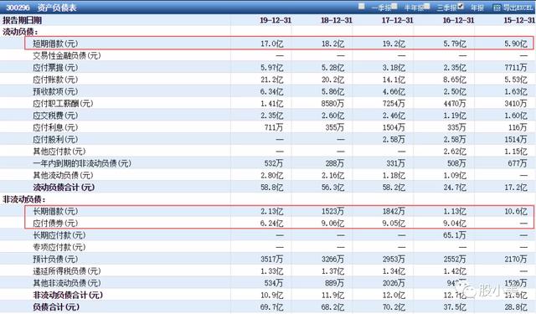Viewport: 536px width, 314px height.
Task: Select the 应付债券(元) row label
Action: pos(55,223)
